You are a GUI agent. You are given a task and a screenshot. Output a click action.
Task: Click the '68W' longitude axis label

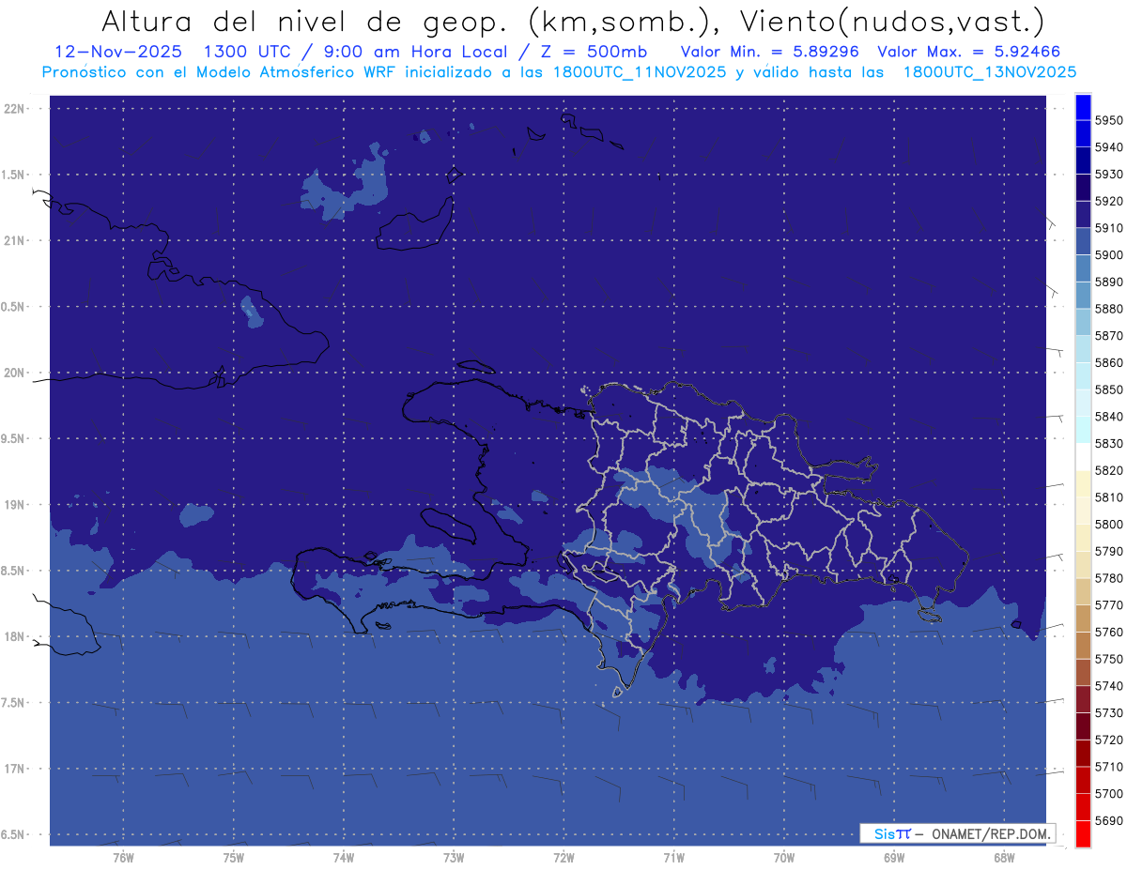click(x=1003, y=858)
